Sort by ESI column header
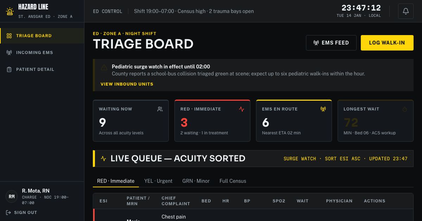The image size is (422, 221). point(103,201)
